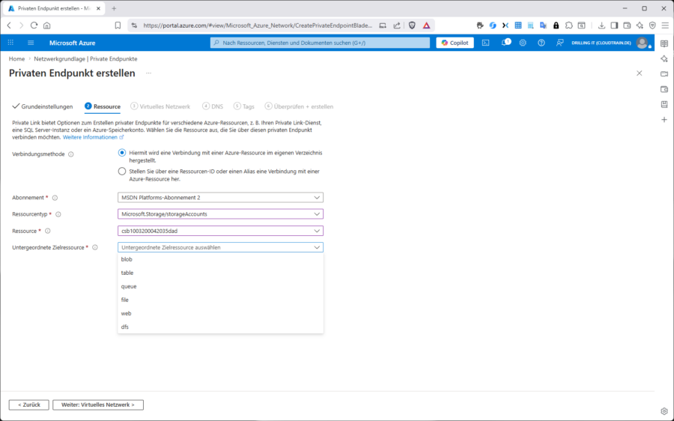Image resolution: width=674 pixels, height=421 pixels.
Task: Click Weiter: Virtuelles Netzwerk button
Action: (98, 405)
